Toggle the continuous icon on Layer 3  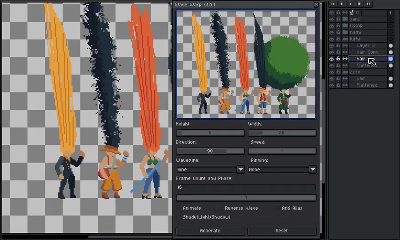(345, 46)
